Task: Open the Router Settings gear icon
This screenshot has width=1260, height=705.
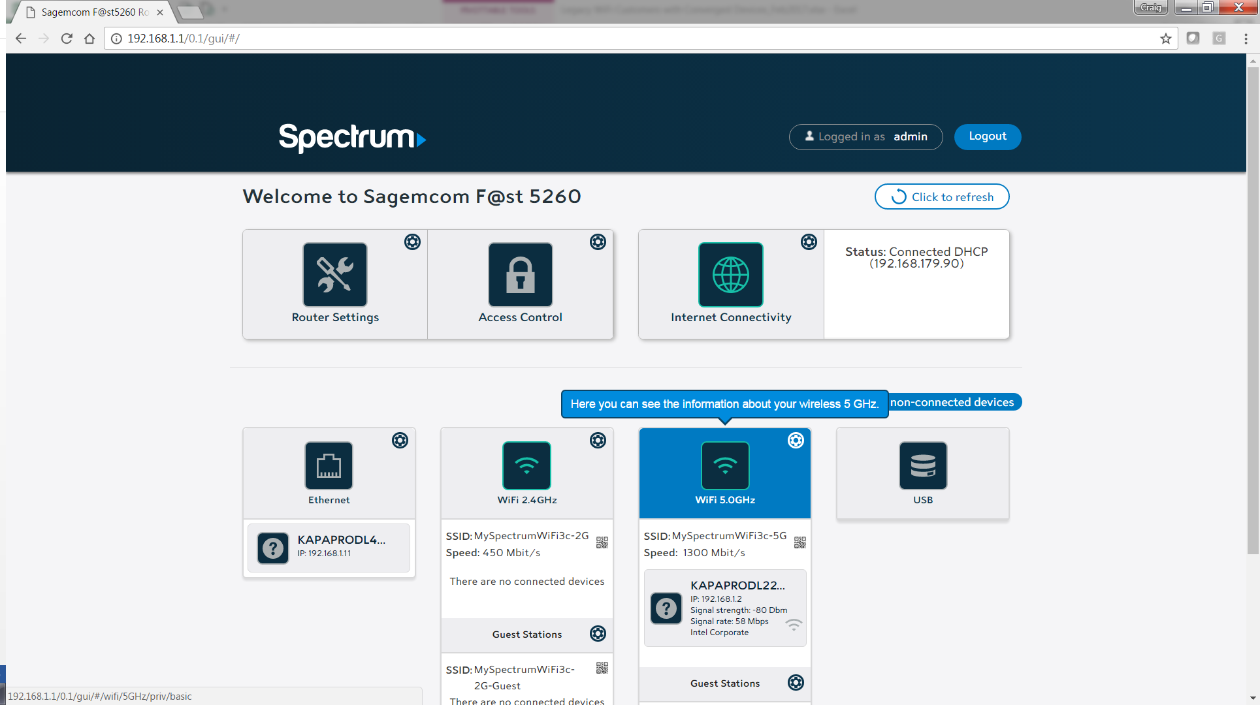Action: click(412, 242)
